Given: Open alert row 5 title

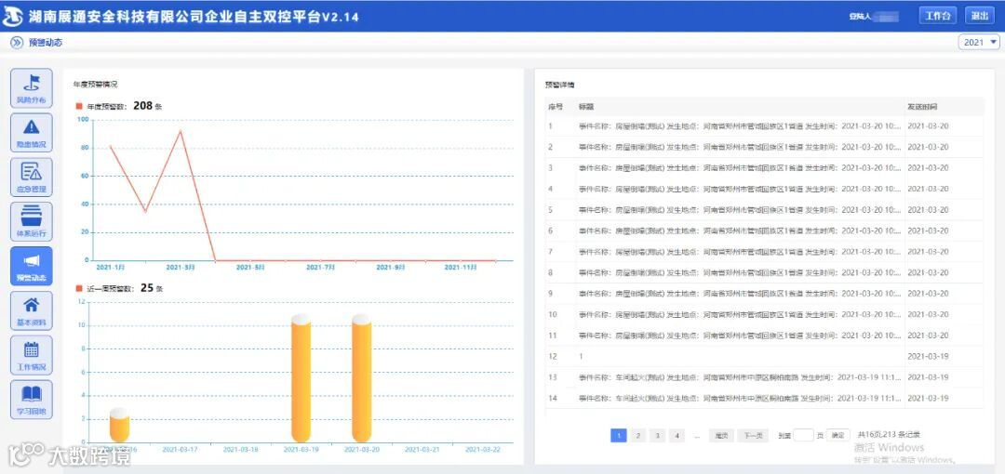Looking at the screenshot, I should [740, 210].
